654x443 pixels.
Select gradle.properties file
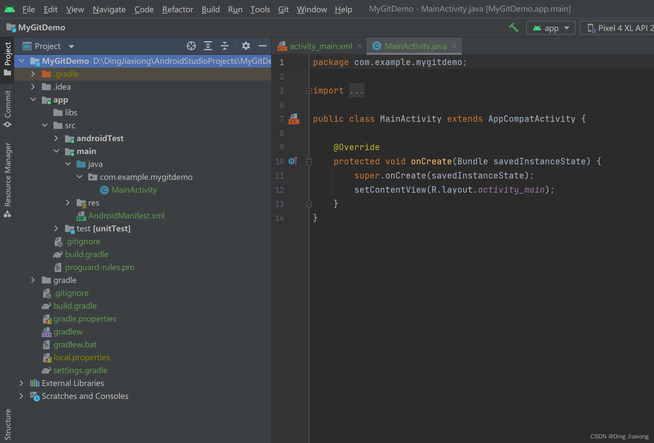85,319
